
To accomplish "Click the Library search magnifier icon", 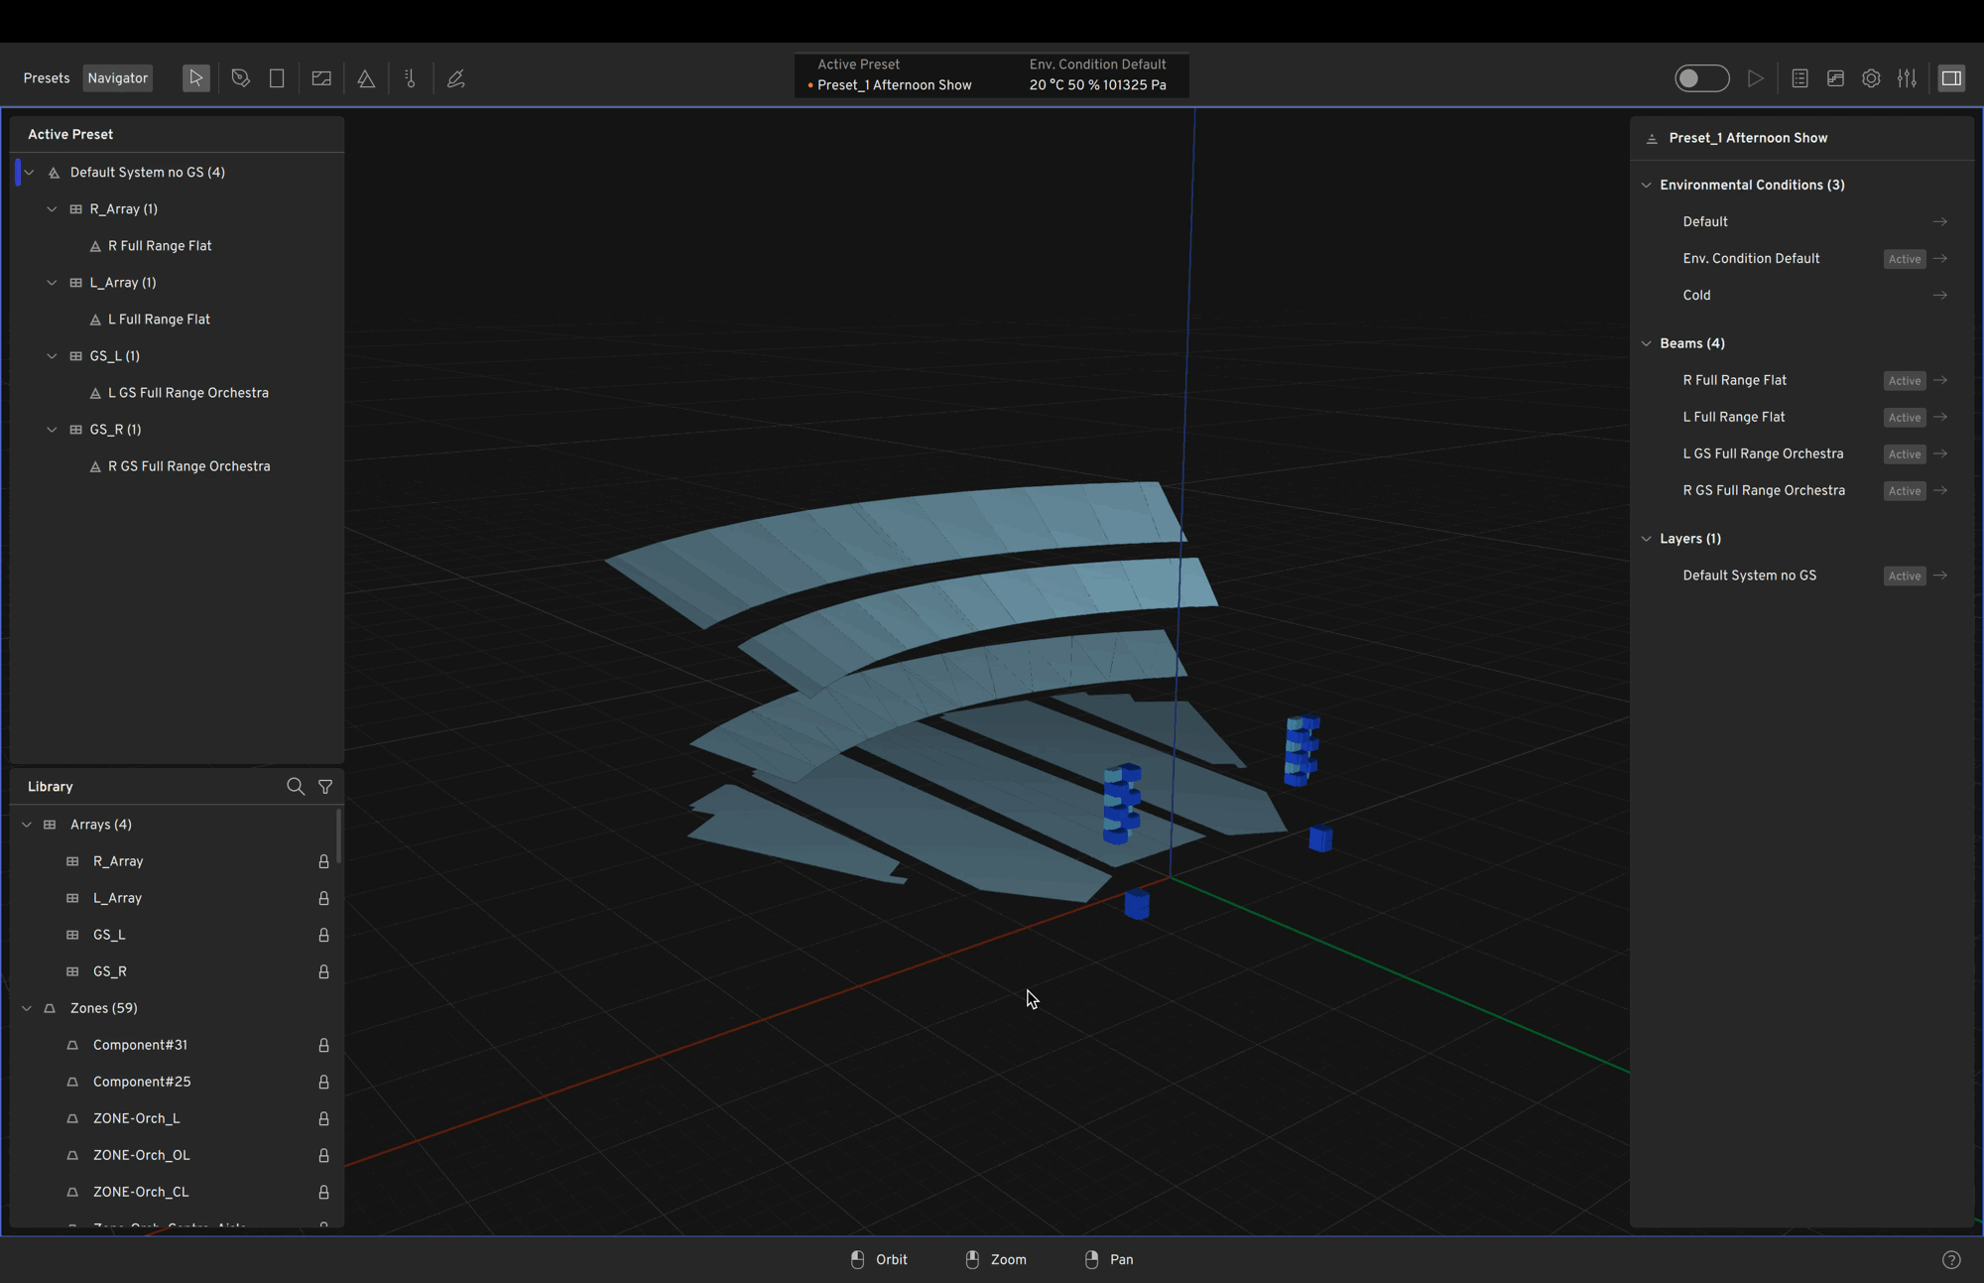I will click(295, 787).
